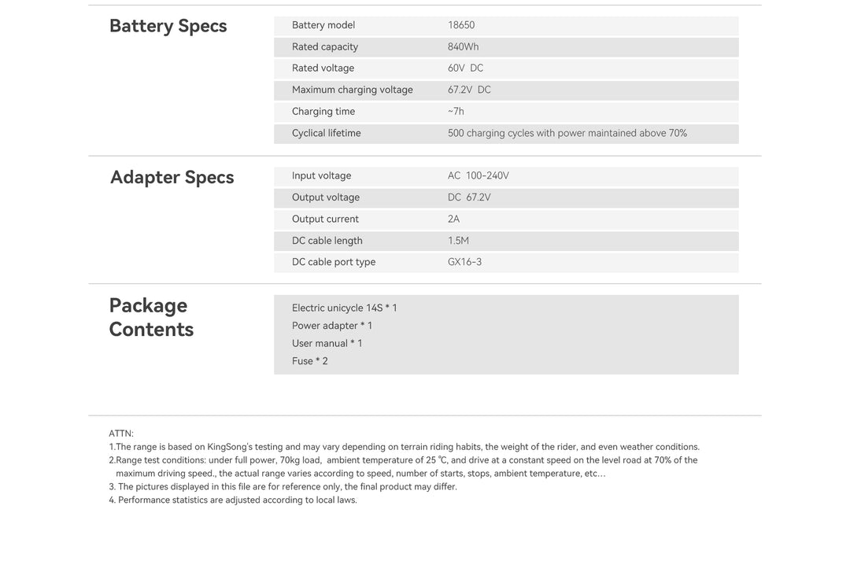This screenshot has width=850, height=572.
Task: Click the Power adapter package item
Action: (x=331, y=326)
